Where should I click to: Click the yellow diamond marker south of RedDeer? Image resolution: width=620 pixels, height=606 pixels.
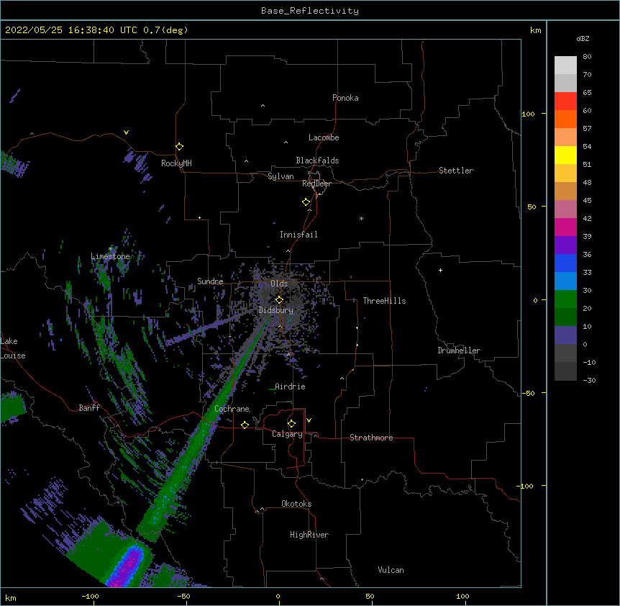306,202
